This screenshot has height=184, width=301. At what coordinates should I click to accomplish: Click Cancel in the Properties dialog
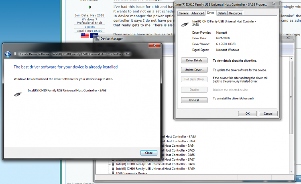[268, 113]
